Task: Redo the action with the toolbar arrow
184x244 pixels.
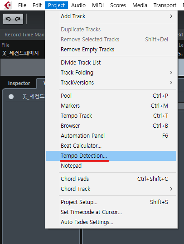Action: pyautogui.click(x=18, y=19)
